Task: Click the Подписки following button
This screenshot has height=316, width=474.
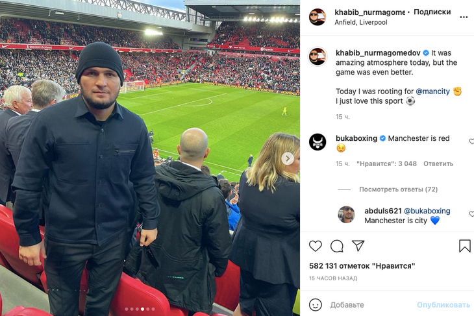Action: (x=432, y=12)
